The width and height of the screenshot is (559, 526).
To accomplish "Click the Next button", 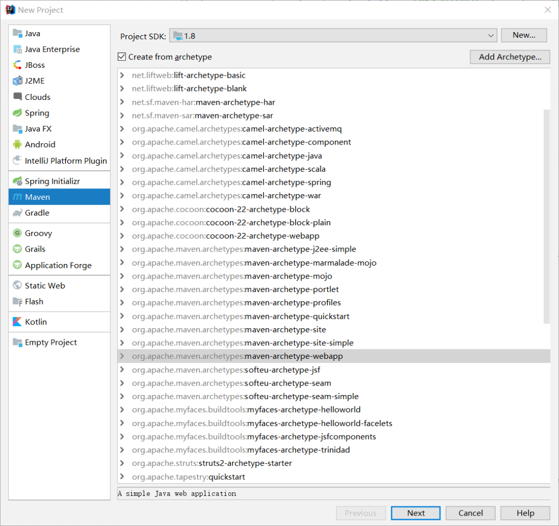I will click(x=416, y=513).
